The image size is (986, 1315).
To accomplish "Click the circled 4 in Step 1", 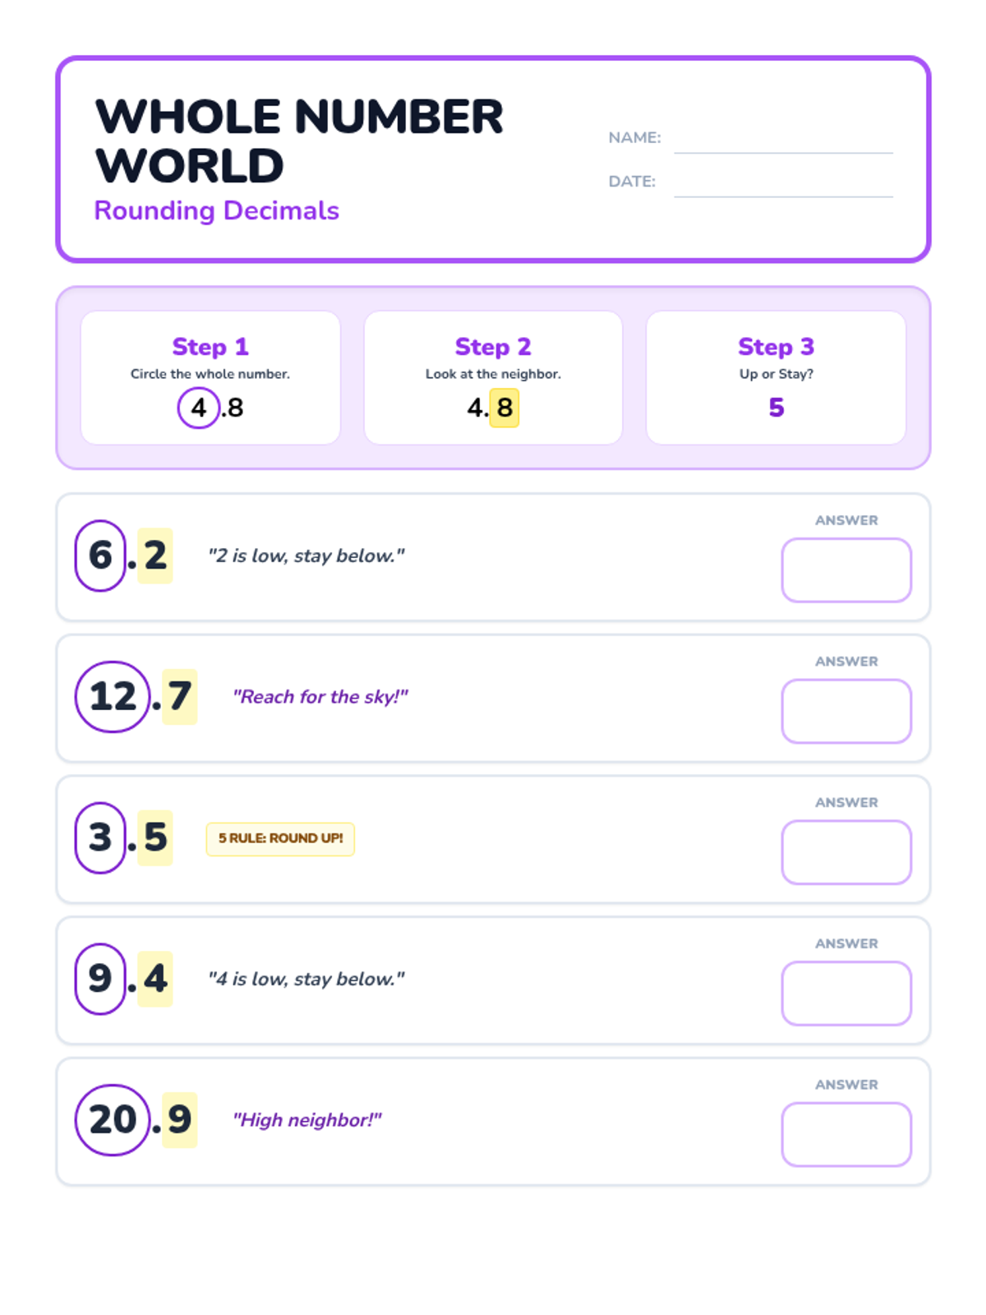I will point(198,408).
